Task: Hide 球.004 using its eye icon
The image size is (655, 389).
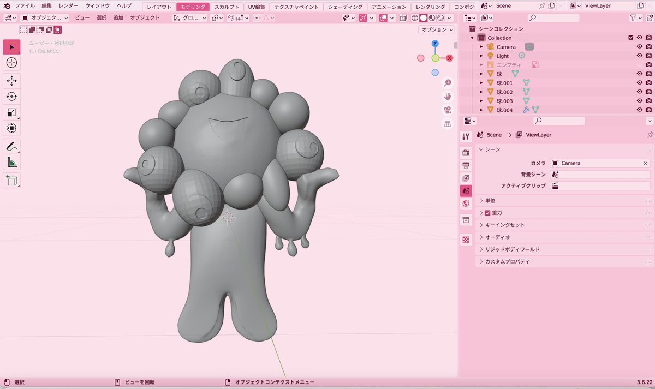Action: [x=640, y=110]
